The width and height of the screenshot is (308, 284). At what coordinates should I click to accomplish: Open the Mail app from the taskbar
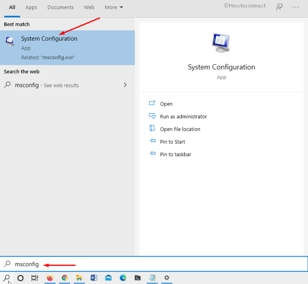[108, 278]
